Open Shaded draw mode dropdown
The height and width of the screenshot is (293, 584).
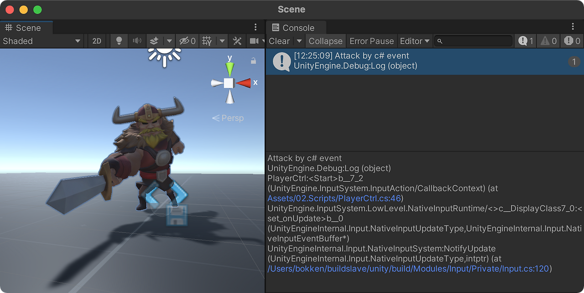pyautogui.click(x=42, y=41)
